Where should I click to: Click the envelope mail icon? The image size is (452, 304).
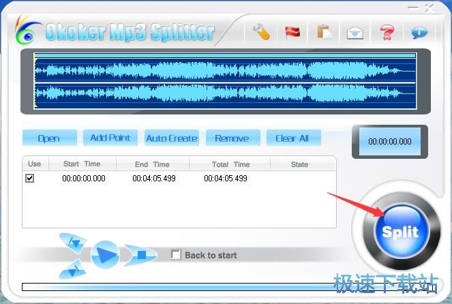(355, 32)
